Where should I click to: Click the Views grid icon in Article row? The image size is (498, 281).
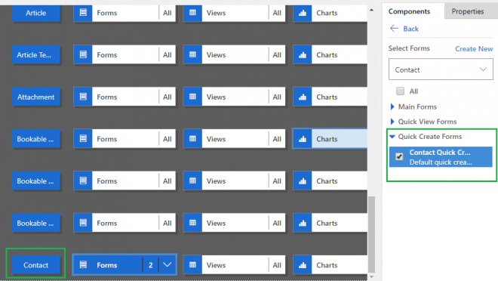[x=192, y=13]
